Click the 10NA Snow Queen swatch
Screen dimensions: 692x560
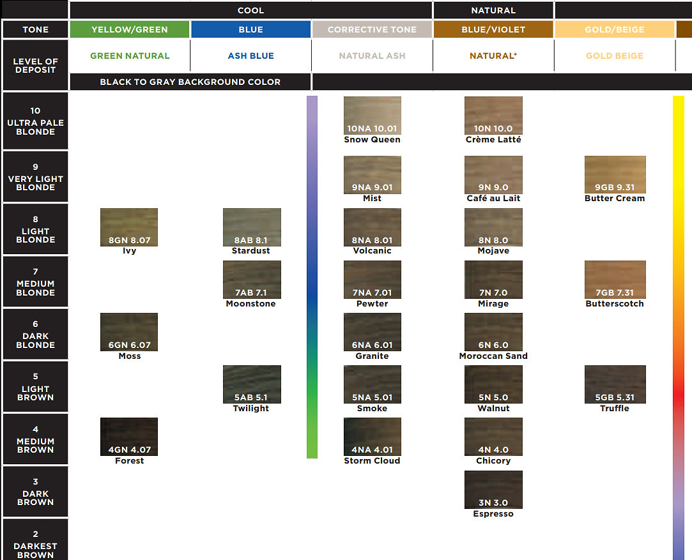pos(372,116)
